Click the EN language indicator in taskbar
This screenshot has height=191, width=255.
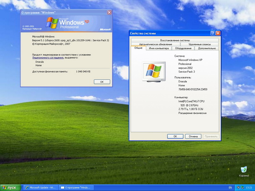[x=230, y=187]
